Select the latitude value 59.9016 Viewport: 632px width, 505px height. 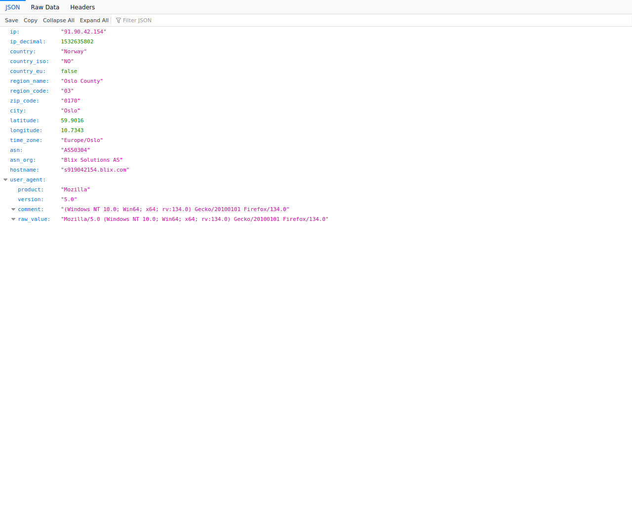[72, 121]
